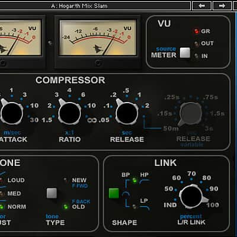The width and height of the screenshot is (237, 237).
Task: Click the left VU meter display
Action: (x=20, y=37)
